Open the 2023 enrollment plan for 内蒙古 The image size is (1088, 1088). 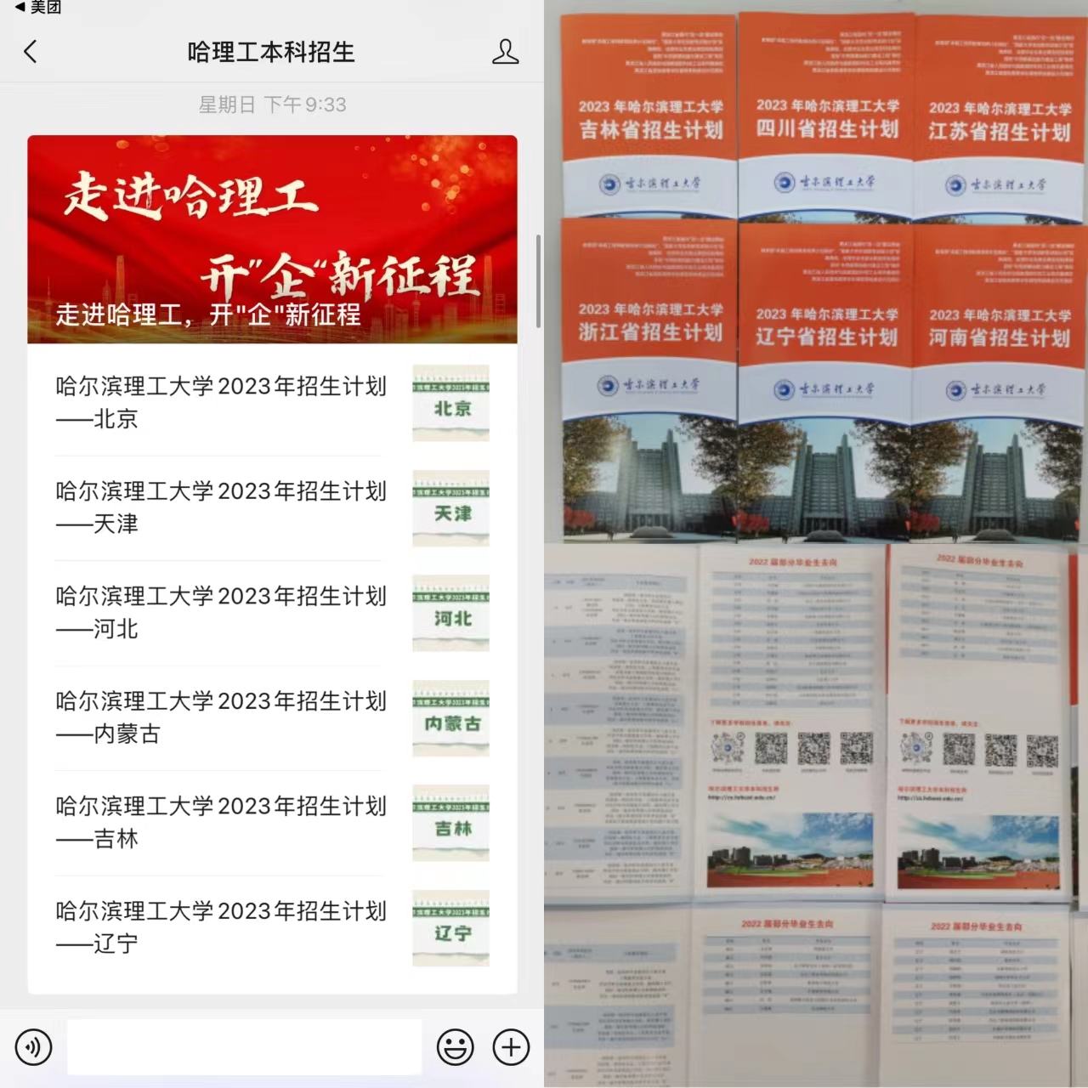click(221, 717)
